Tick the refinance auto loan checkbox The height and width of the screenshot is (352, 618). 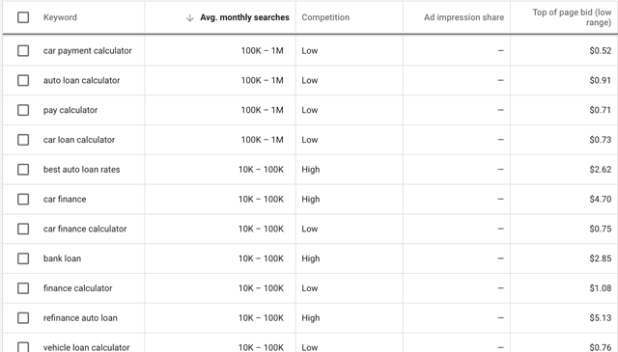point(23,318)
